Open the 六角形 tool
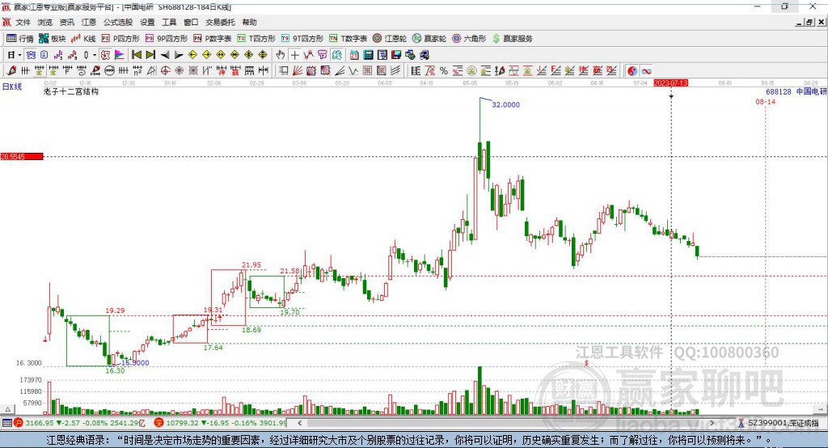 [469, 39]
